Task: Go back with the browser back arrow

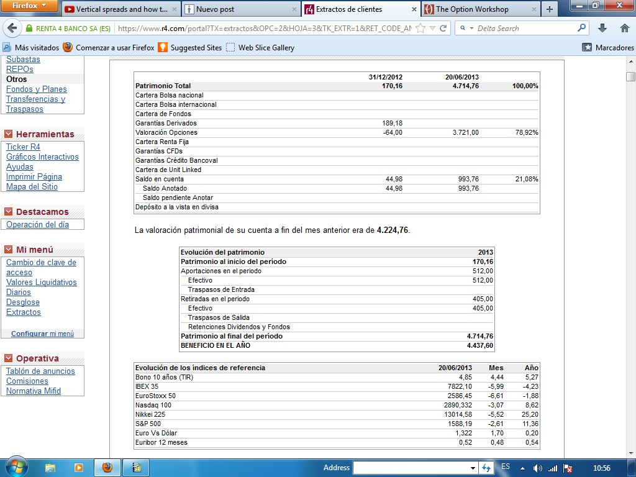Action: pos(12,28)
